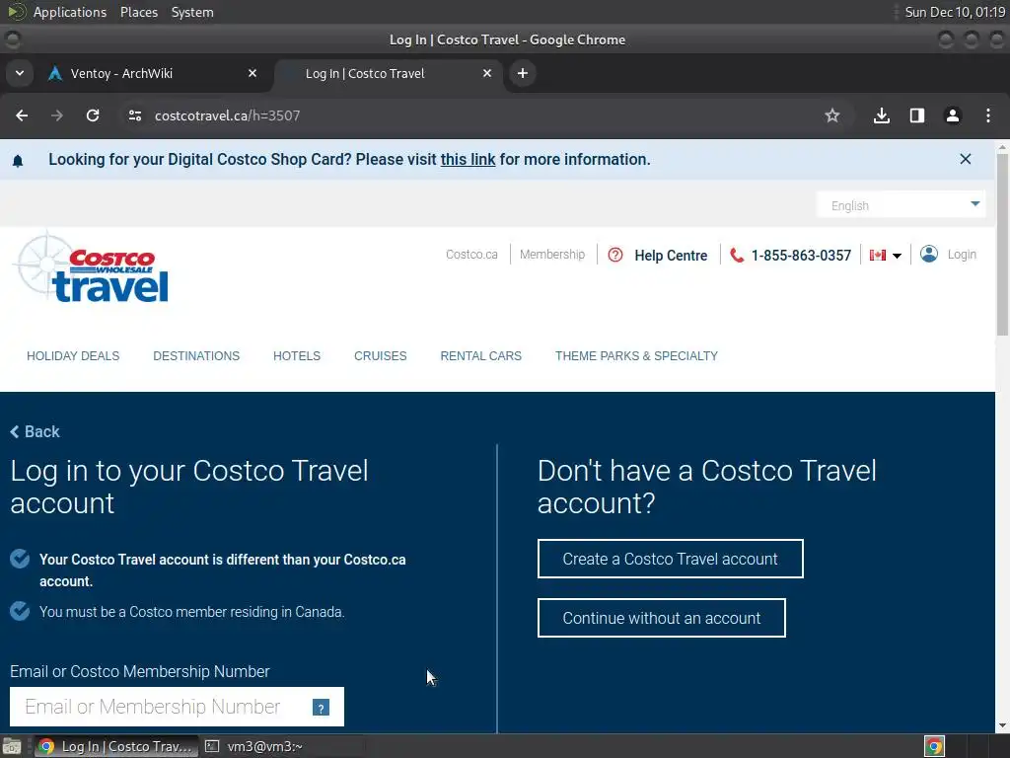1010x758 pixels.
Task: Switch to vm3@vm3 terminal in taskbar
Action: coord(283,746)
